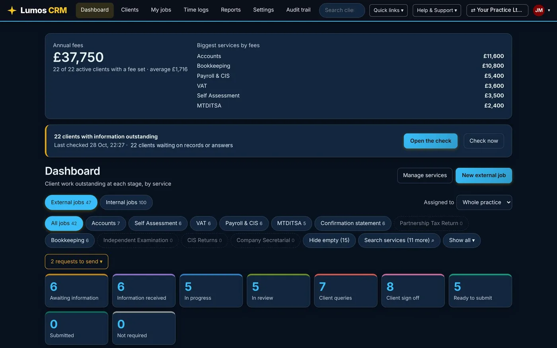Open the Whole practice assignee dropdown
This screenshot has width=557, height=348.
[484, 202]
